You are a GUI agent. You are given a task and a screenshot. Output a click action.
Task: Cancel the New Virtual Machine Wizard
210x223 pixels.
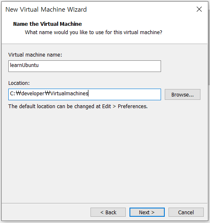click(x=186, y=212)
